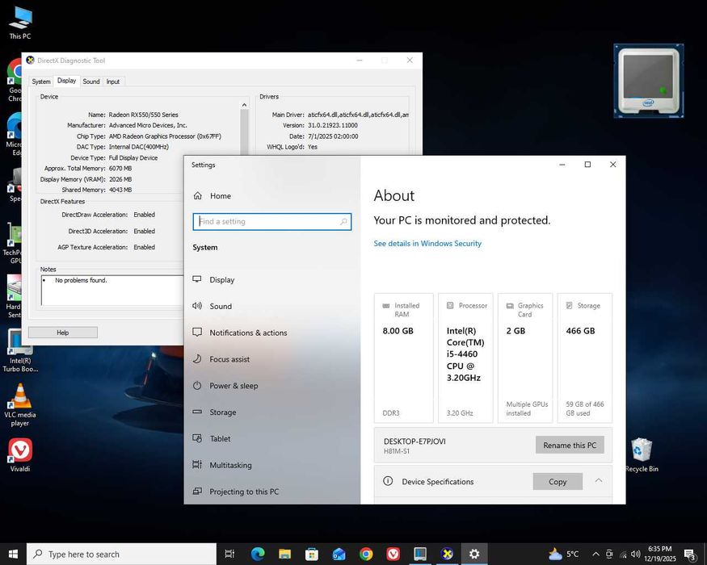The height and width of the screenshot is (565, 707).
Task: Click the Rename this PC button
Action: [x=570, y=446]
